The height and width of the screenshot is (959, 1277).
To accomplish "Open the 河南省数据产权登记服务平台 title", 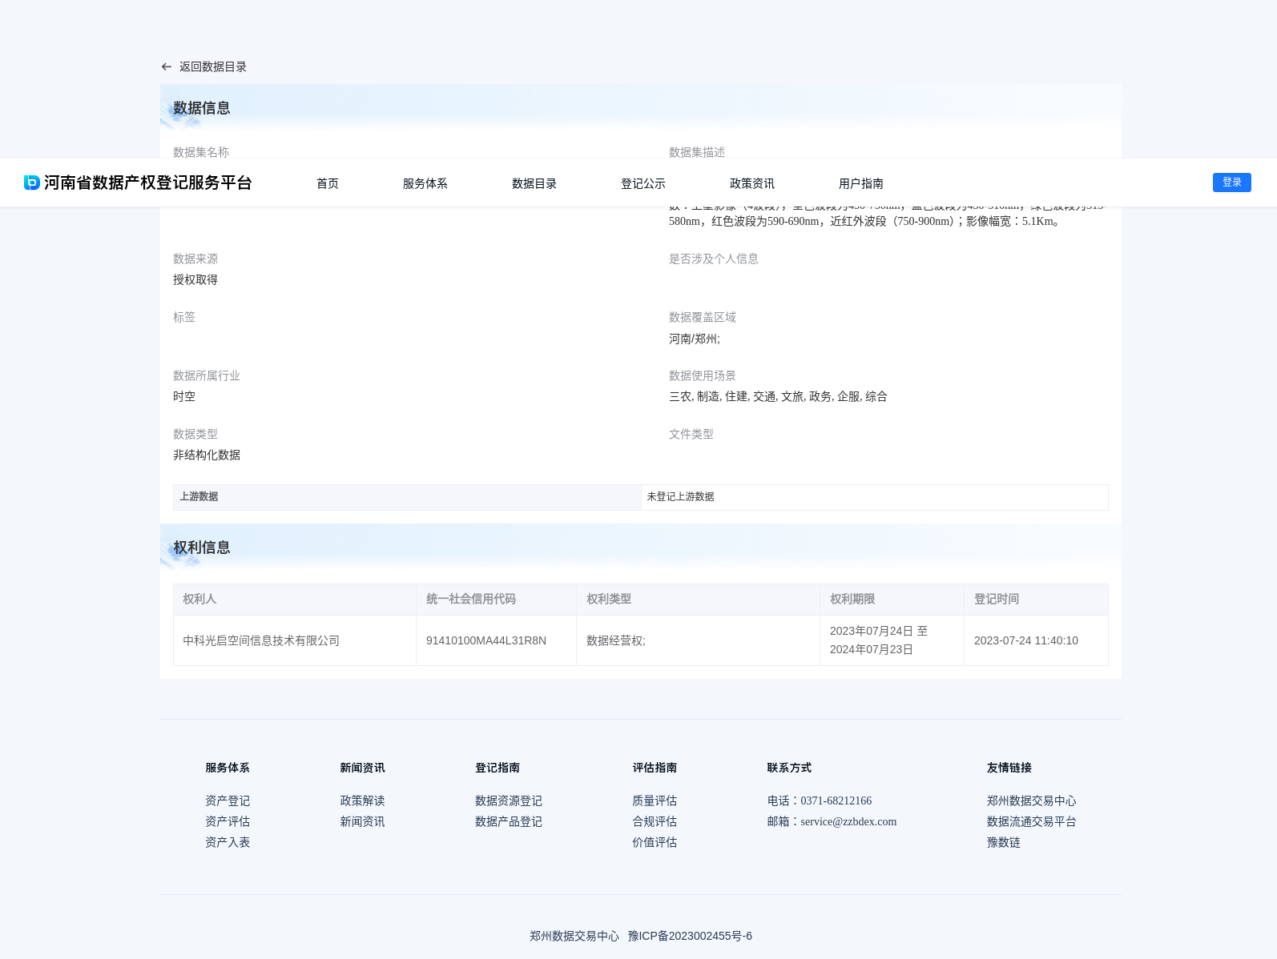I will tap(147, 183).
